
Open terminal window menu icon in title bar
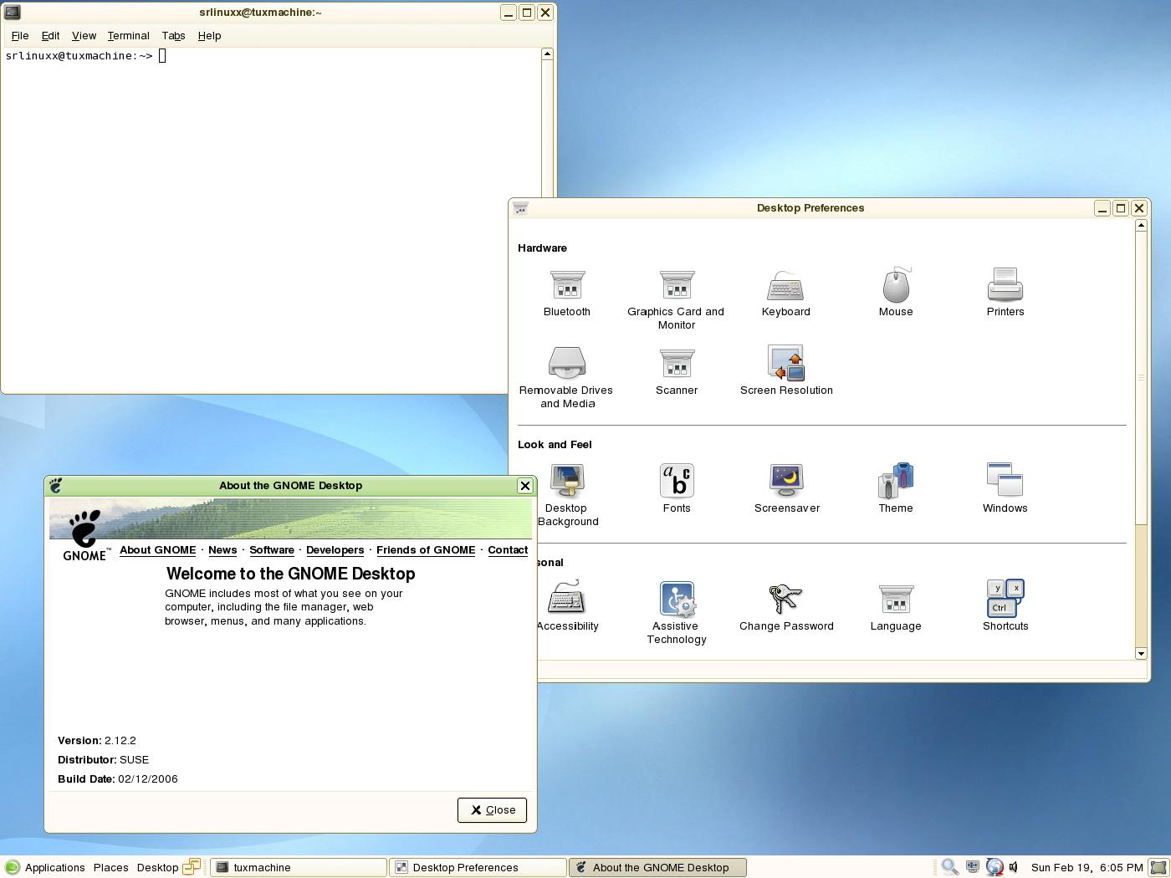[11, 12]
